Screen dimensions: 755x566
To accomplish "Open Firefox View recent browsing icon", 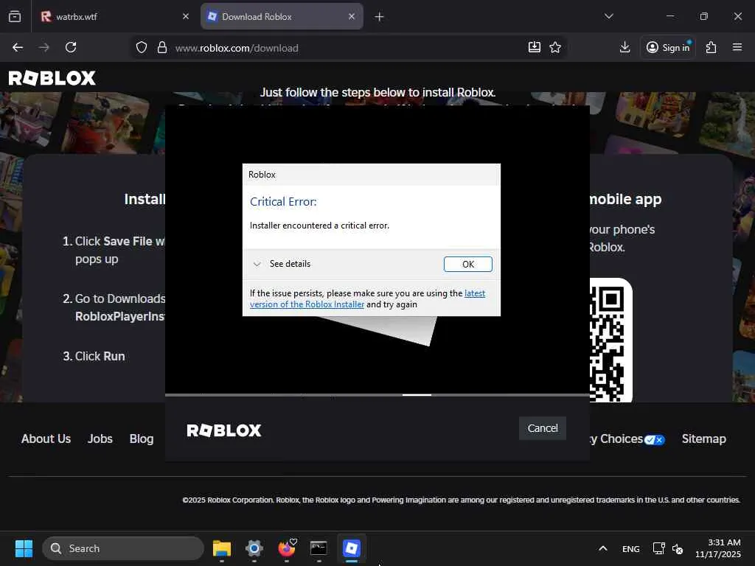I will pyautogui.click(x=15, y=16).
